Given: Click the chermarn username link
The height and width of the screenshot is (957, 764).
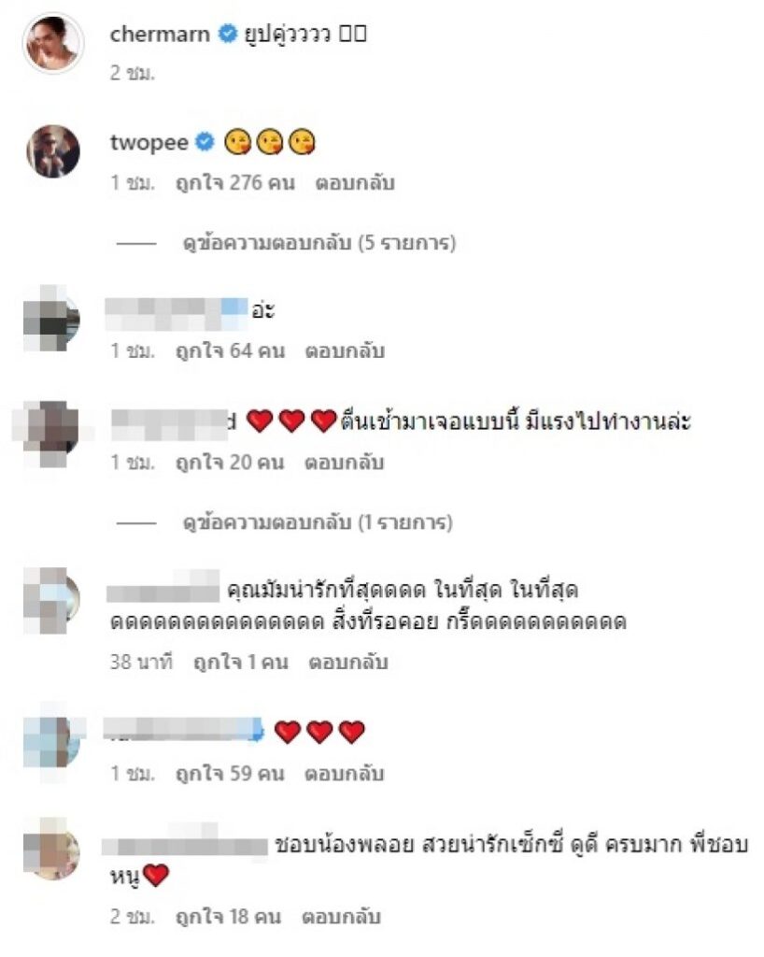Looking at the screenshot, I should (160, 35).
